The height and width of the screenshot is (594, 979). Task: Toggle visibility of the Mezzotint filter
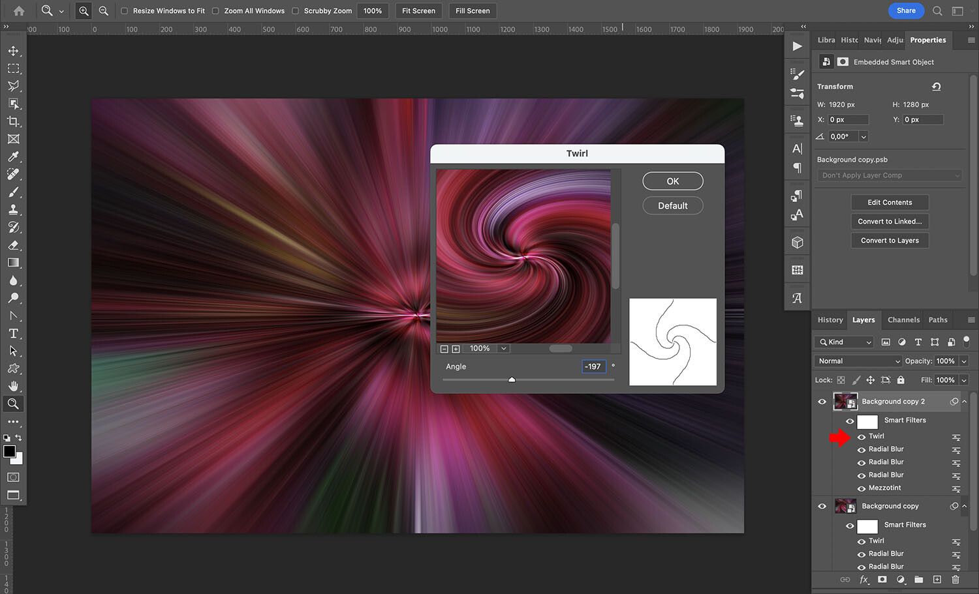coord(862,488)
